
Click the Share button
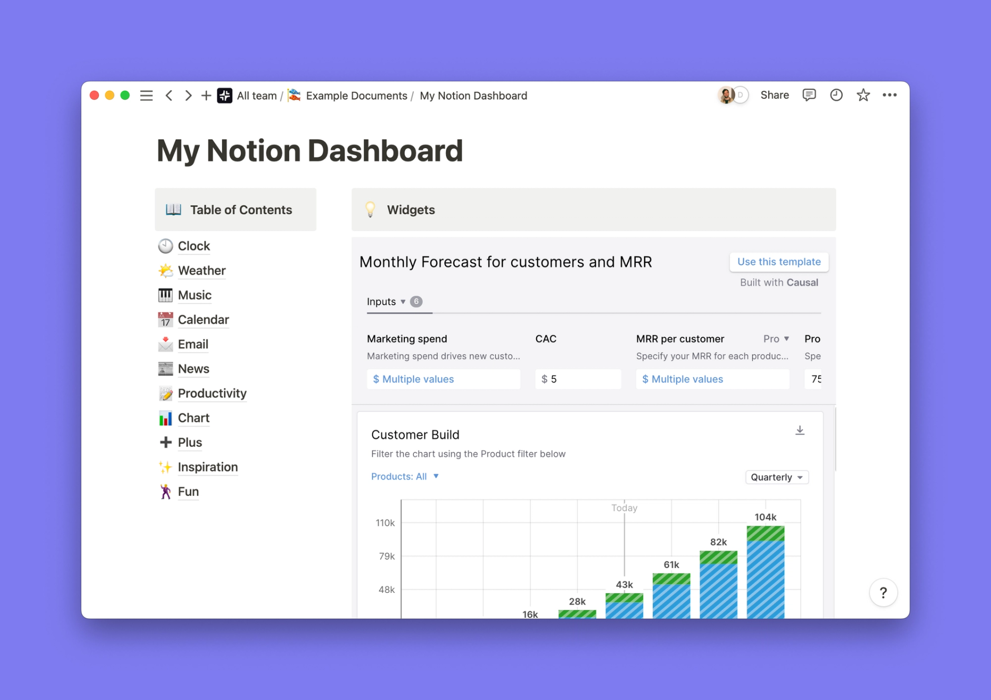(x=774, y=95)
